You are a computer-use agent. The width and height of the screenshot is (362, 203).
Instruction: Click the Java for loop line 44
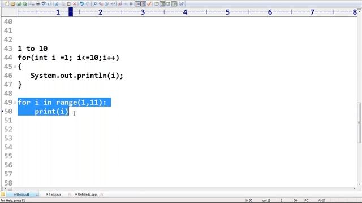tap(68, 58)
